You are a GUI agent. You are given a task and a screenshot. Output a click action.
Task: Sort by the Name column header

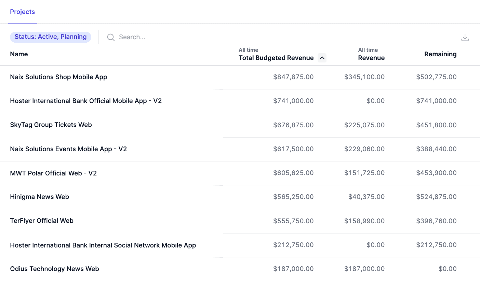pyautogui.click(x=19, y=54)
